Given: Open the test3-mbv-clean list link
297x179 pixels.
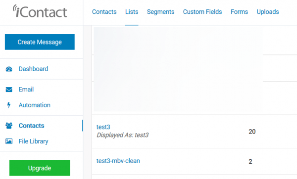Looking at the screenshot, I should (118, 161).
